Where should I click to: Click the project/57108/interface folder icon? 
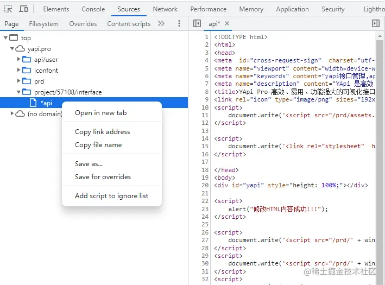click(x=27, y=92)
